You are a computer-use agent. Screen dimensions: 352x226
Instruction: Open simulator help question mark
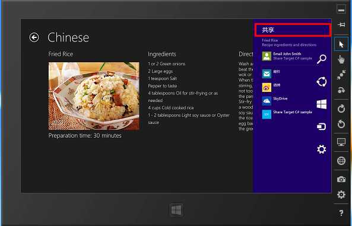point(341,213)
